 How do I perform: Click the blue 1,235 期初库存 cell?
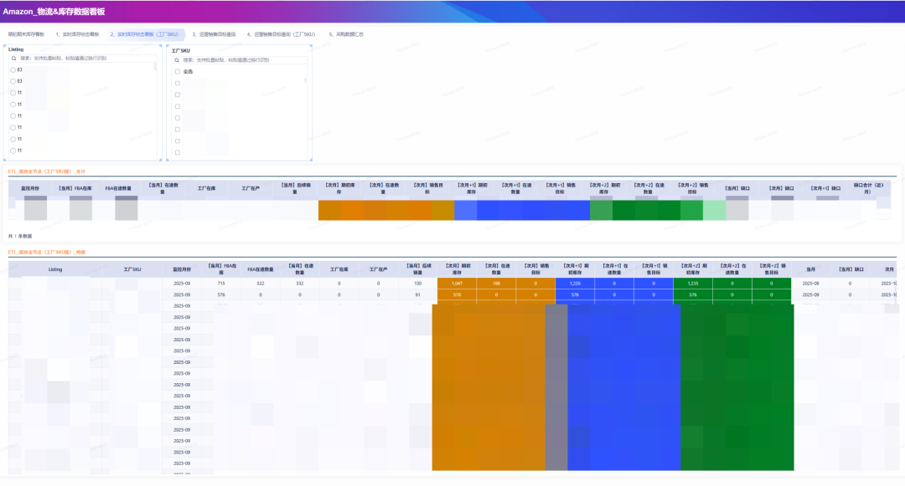pos(575,284)
